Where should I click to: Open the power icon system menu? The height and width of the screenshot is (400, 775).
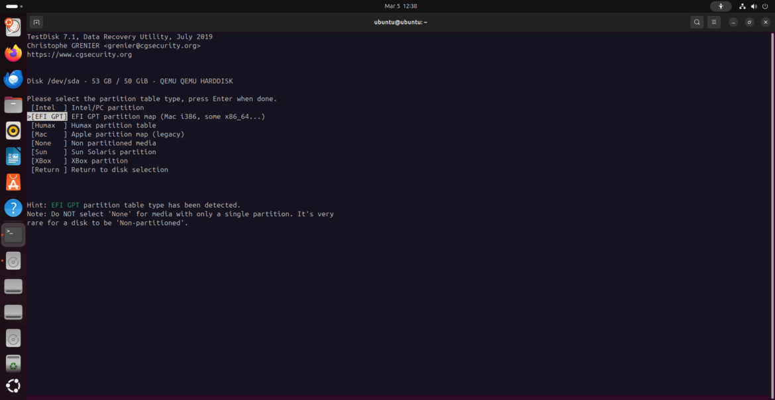coord(765,7)
